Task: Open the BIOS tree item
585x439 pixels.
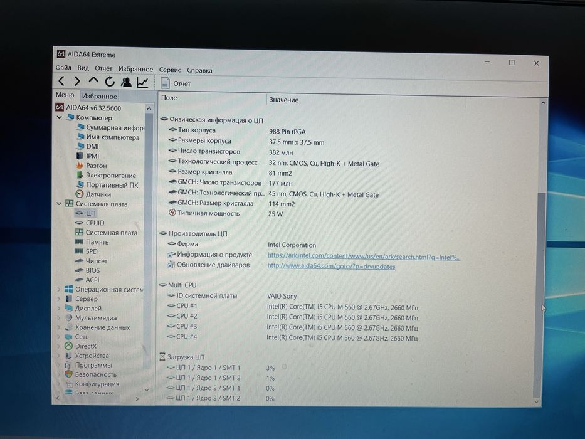Action: coord(87,270)
